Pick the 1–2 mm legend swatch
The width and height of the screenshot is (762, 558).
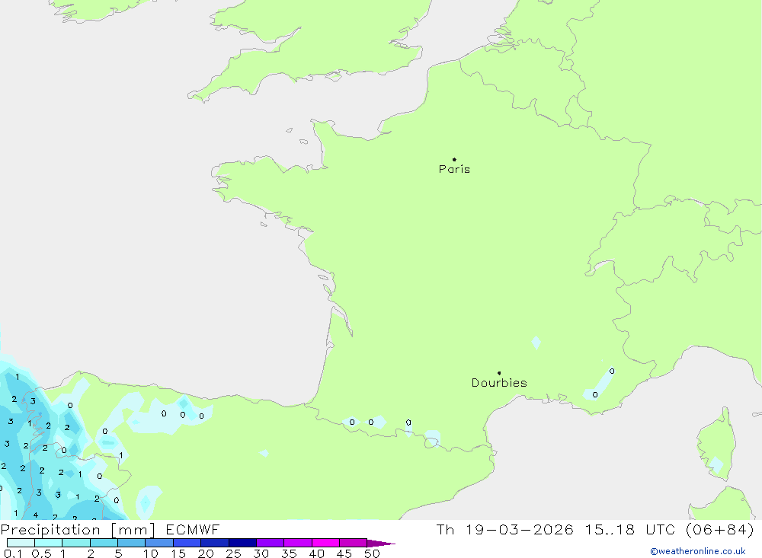tap(76, 543)
